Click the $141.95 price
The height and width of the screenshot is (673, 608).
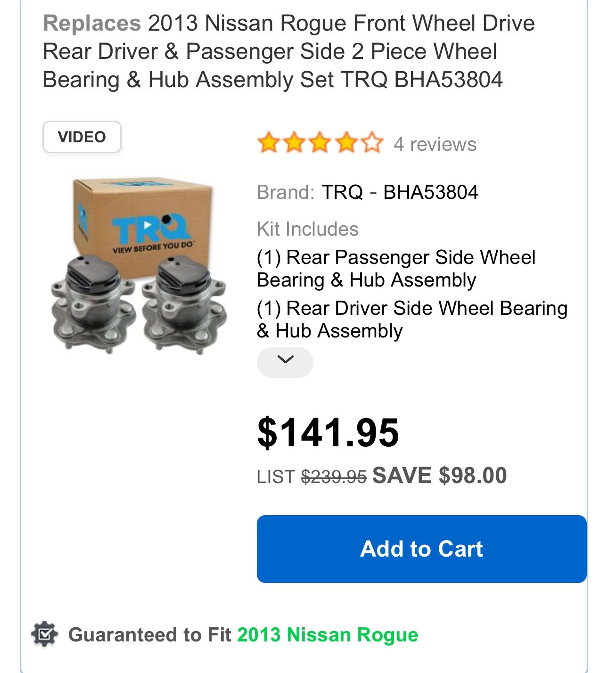click(328, 433)
